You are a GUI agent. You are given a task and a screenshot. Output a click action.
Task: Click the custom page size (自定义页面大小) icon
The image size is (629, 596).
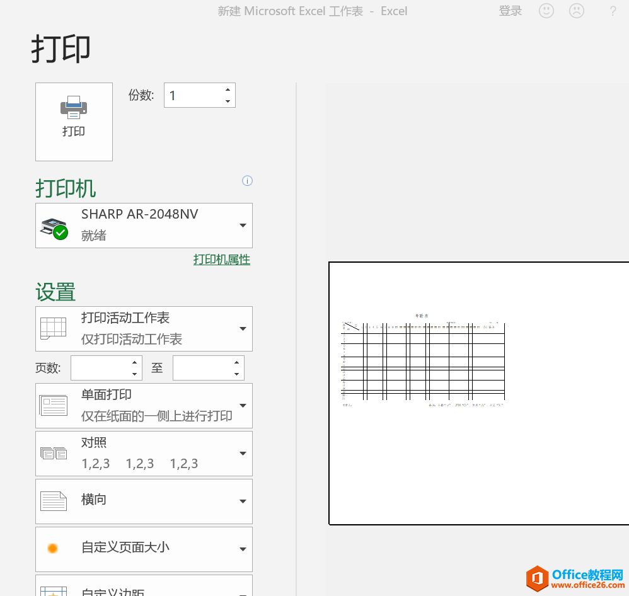click(54, 549)
